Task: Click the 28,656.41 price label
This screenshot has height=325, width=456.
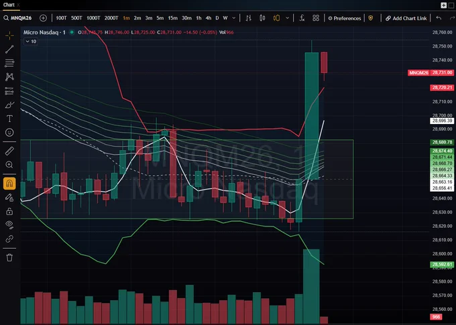Action: (442, 188)
